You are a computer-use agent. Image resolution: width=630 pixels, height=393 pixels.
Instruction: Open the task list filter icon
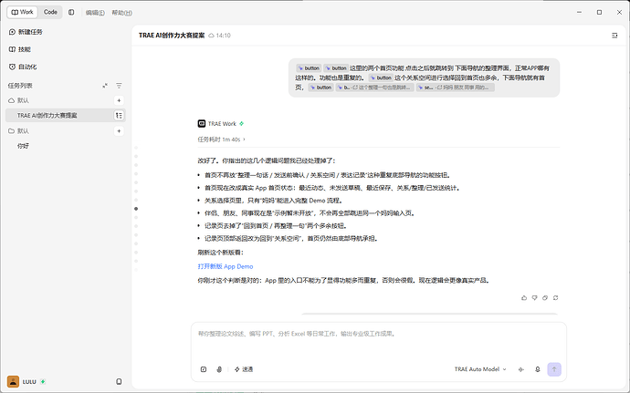pyautogui.click(x=119, y=86)
